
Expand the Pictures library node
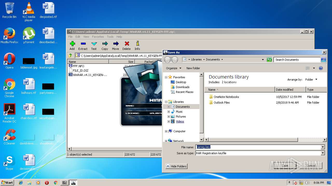[x=169, y=117]
